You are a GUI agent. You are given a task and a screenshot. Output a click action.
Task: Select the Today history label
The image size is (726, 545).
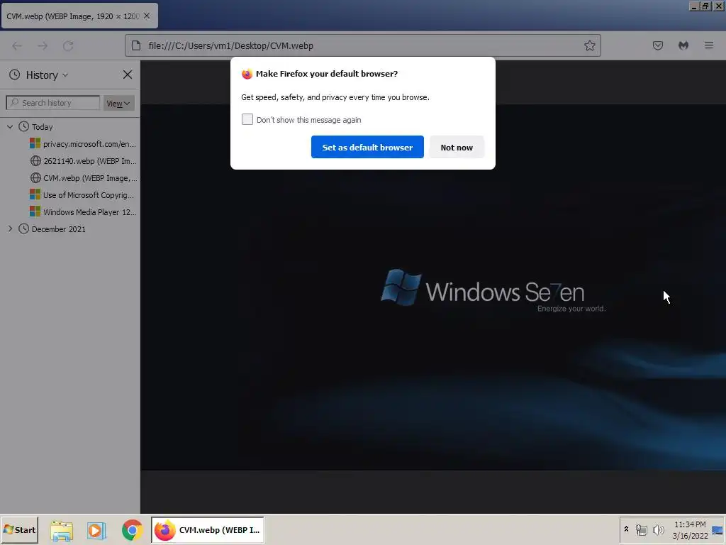[42, 127]
